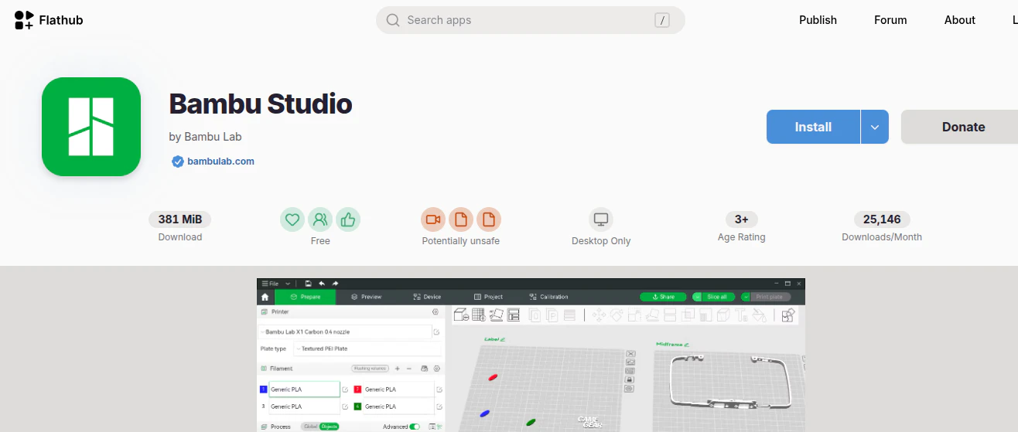Open the Generic PLA dropdown for filament 4
The height and width of the screenshot is (432, 1018).
coord(398,406)
